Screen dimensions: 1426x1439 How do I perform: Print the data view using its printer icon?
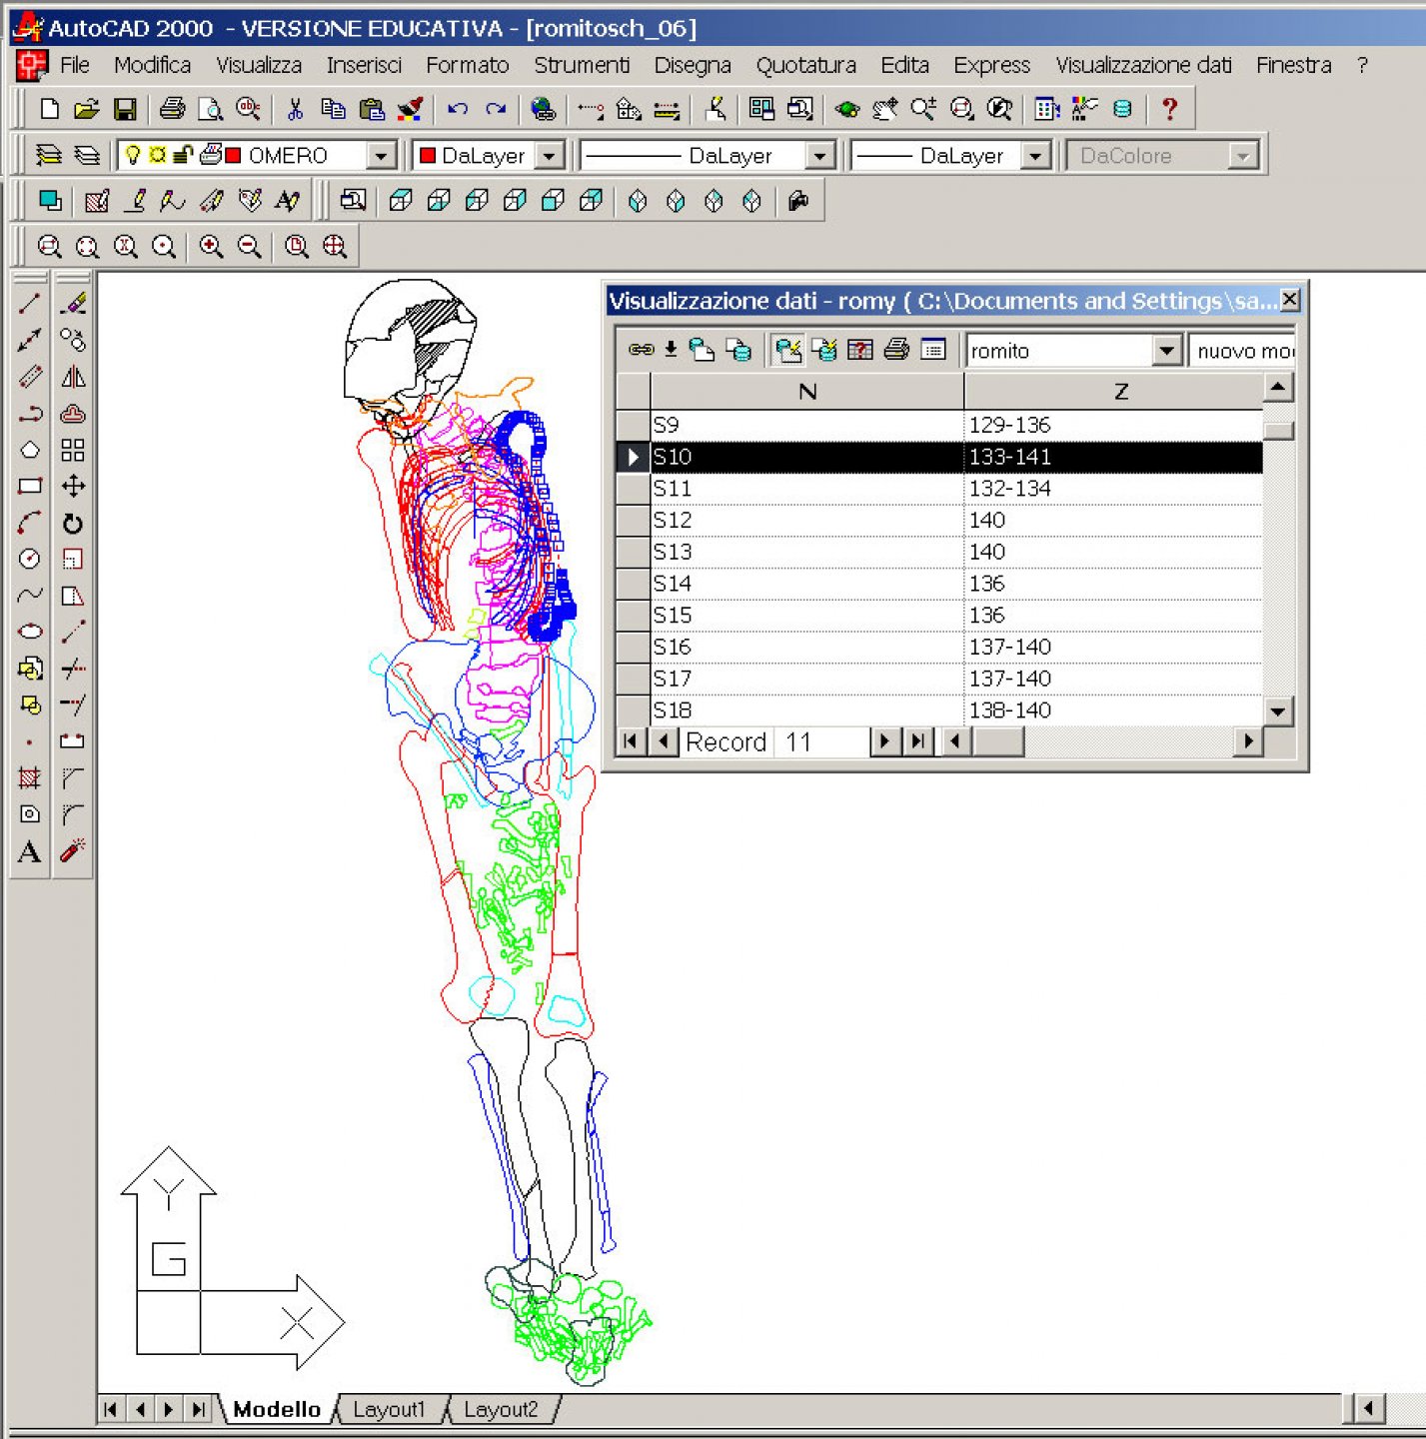point(896,350)
